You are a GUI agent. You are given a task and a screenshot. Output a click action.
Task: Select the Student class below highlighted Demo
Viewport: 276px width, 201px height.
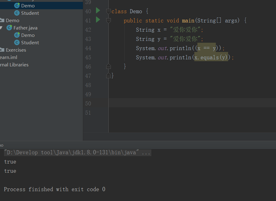pos(30,13)
